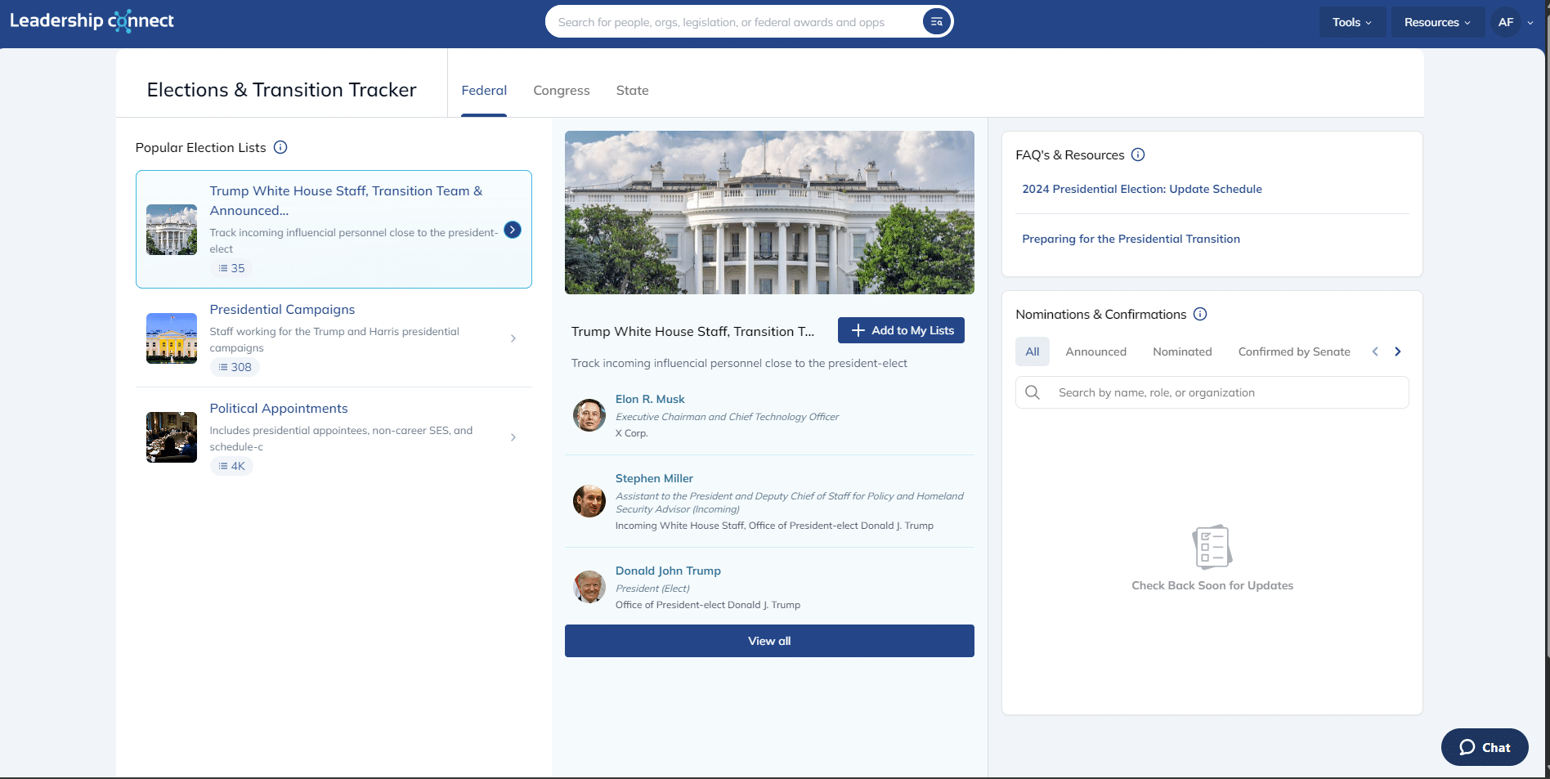Open the Resources dropdown menu
Screen dimensions: 1550x779
click(1437, 22)
